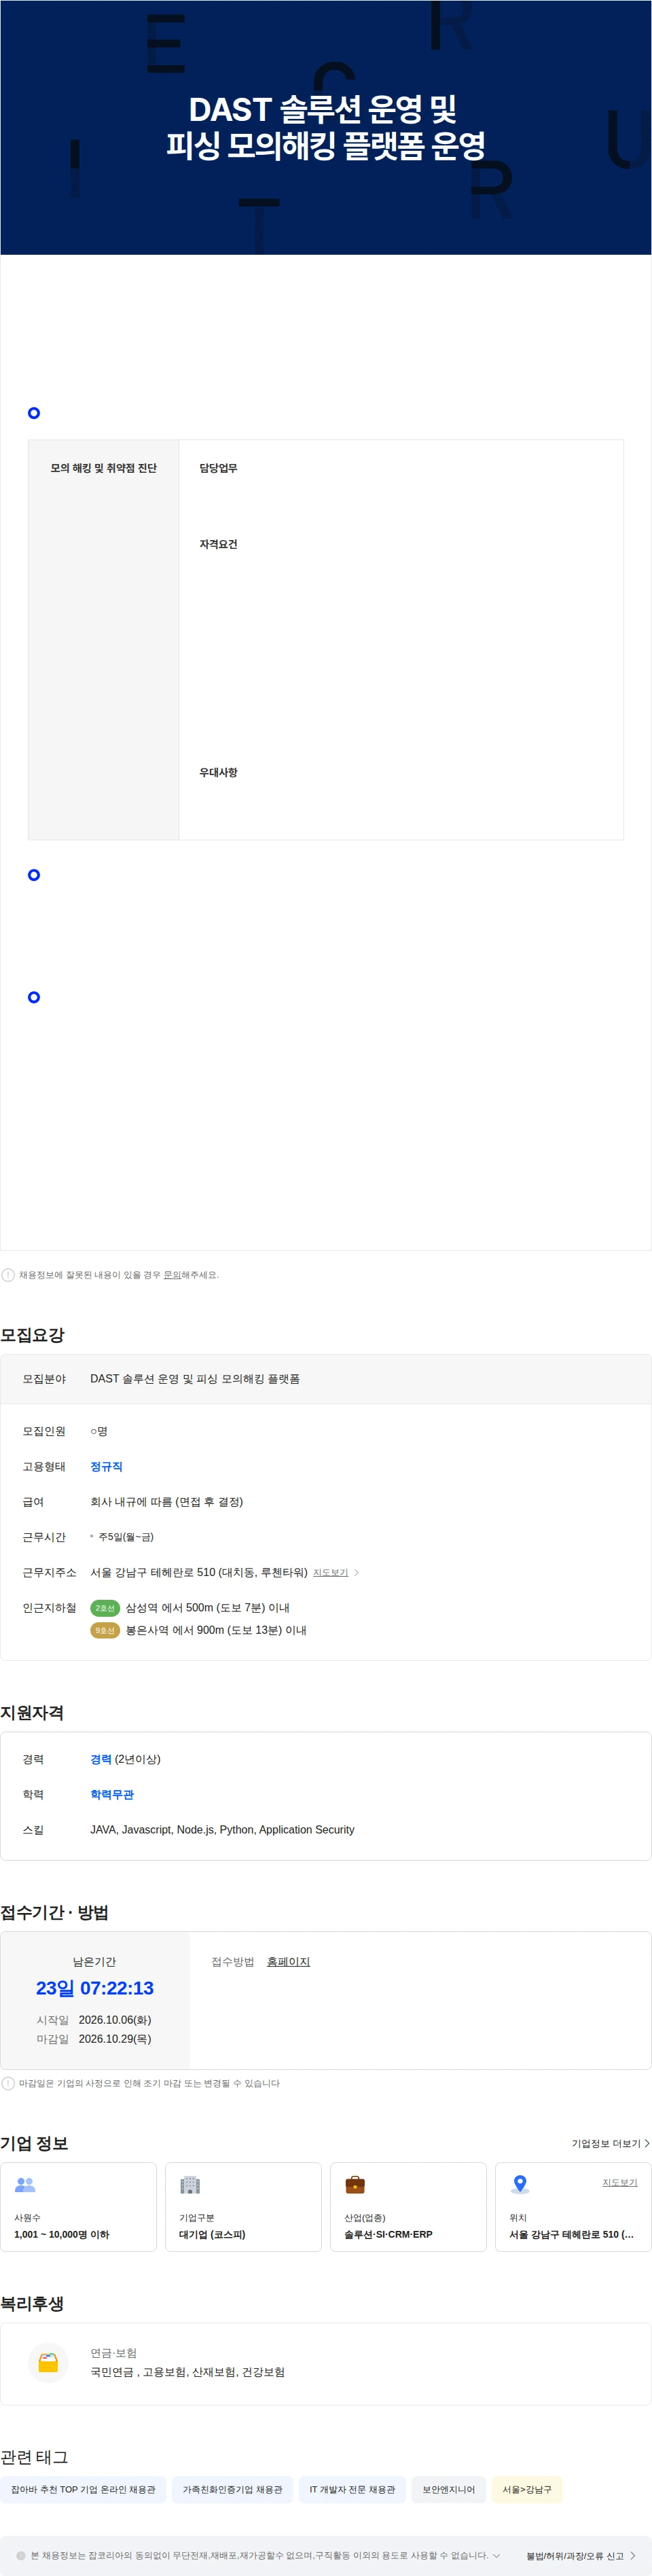
Task: Click the 봉은사역 에서 900m walking distance text
Action: click(216, 1630)
